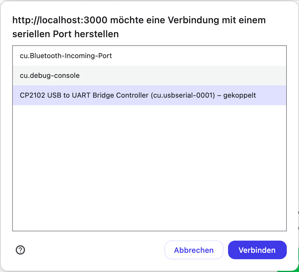Click the dialog heading about seriellen Port
The image size is (299, 272).
click(139, 27)
